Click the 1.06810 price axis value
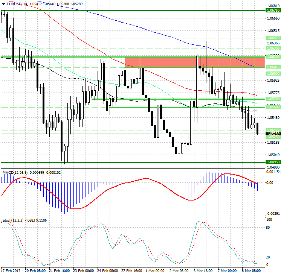This screenshot has height=275, width=281. click(273, 6)
